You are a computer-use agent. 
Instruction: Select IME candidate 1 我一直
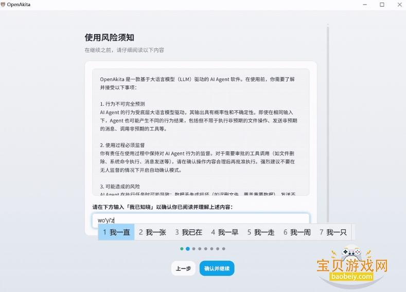[116, 232]
